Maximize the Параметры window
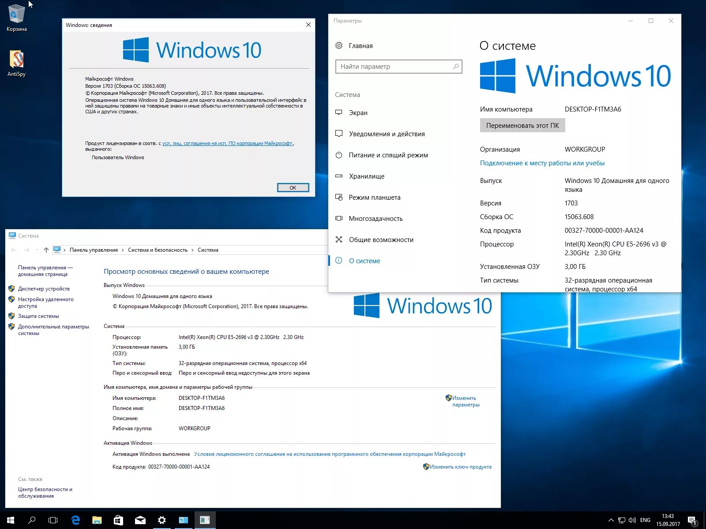 tap(651, 21)
